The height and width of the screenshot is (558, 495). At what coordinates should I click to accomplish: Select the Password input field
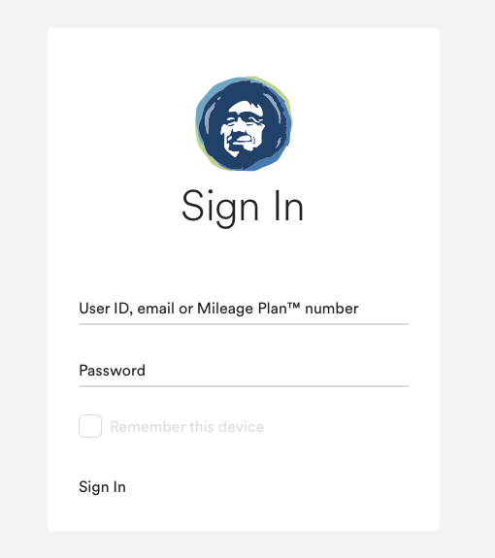(244, 371)
